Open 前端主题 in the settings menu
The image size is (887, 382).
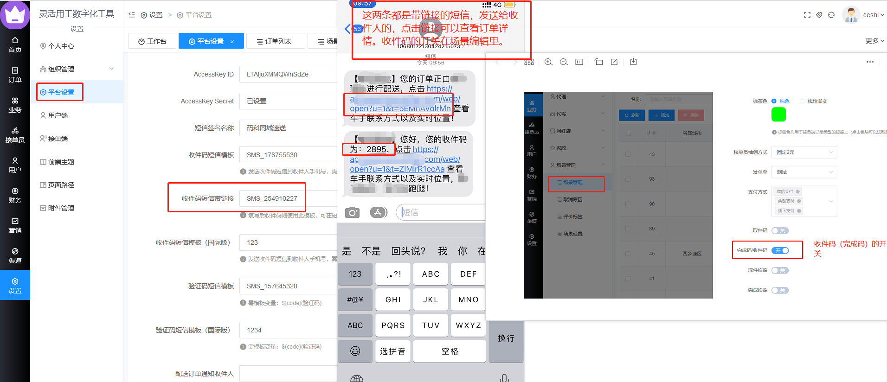pos(61,162)
